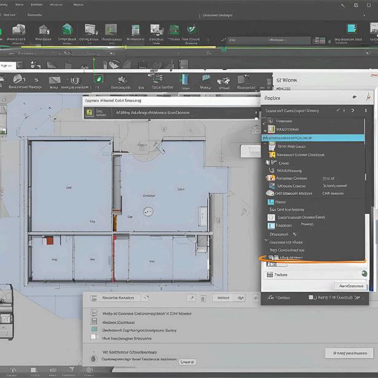Open the Srotics tab in the right panel
The image size is (378, 378).
272,98
